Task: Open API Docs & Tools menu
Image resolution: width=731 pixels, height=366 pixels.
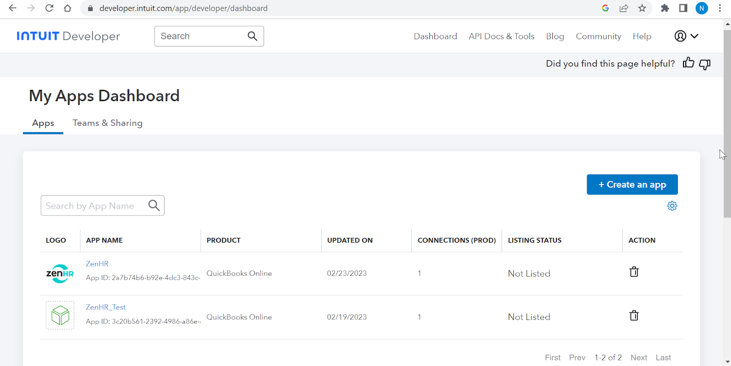Action: (x=501, y=36)
